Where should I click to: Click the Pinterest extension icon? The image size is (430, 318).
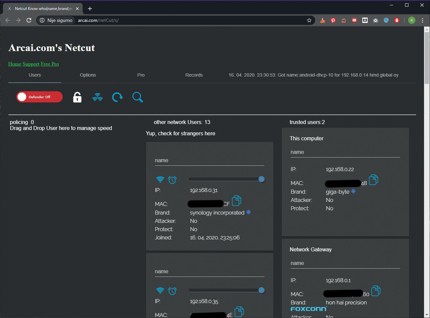pos(333,20)
